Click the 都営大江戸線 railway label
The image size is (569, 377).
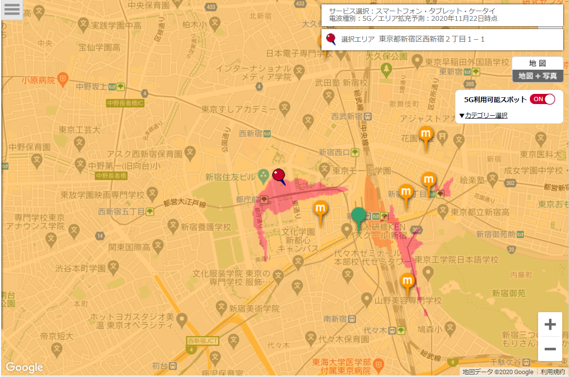[184, 203]
